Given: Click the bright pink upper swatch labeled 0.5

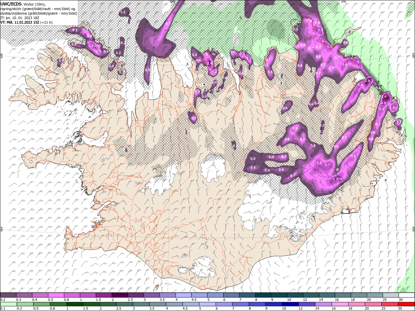Looking at the screenshot, I should click(x=56, y=295).
